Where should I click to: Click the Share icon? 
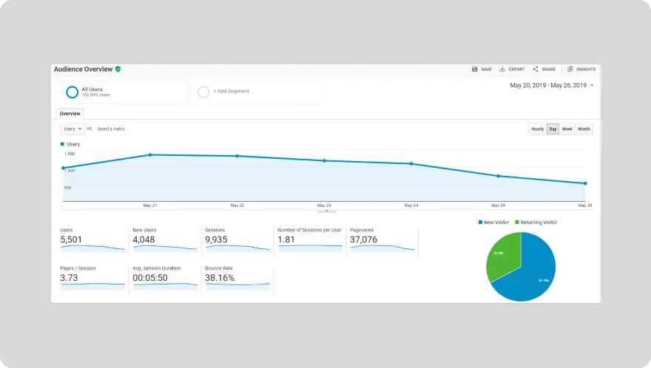(x=536, y=69)
